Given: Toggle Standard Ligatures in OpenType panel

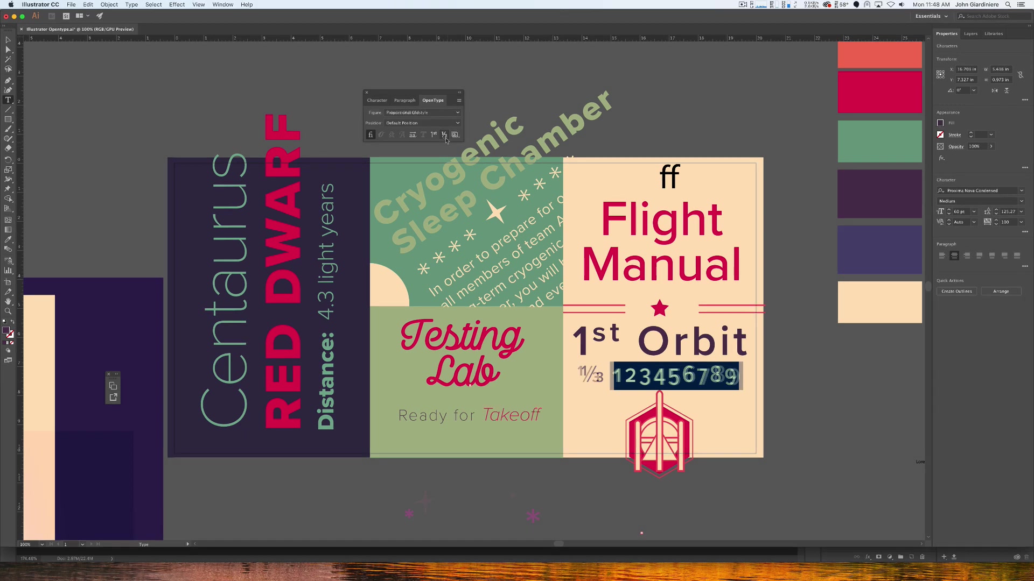Looking at the screenshot, I should tap(371, 134).
